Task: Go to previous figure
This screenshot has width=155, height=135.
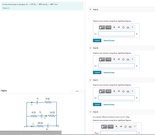Action: [73, 91]
